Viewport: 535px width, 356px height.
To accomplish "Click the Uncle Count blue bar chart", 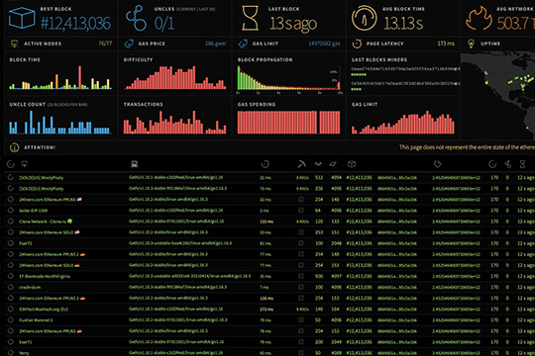I will [59, 122].
